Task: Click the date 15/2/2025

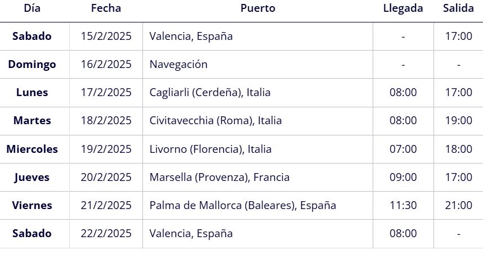Action: tap(106, 37)
